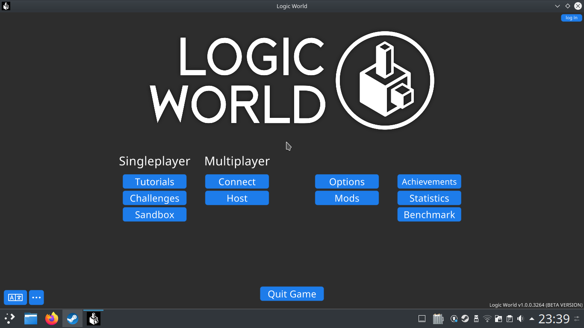
Task: Maximize the Logic World window
Action: [568, 6]
